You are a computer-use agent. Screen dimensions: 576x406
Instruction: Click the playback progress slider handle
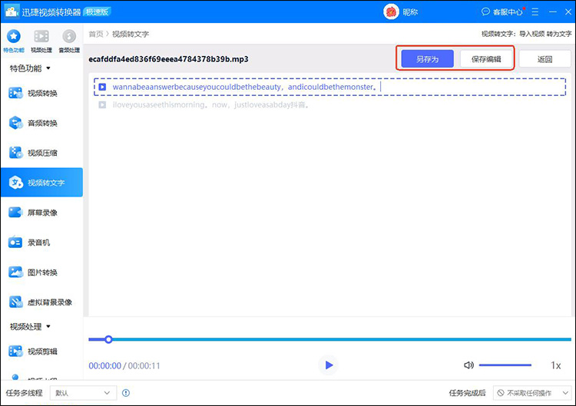tap(108, 339)
